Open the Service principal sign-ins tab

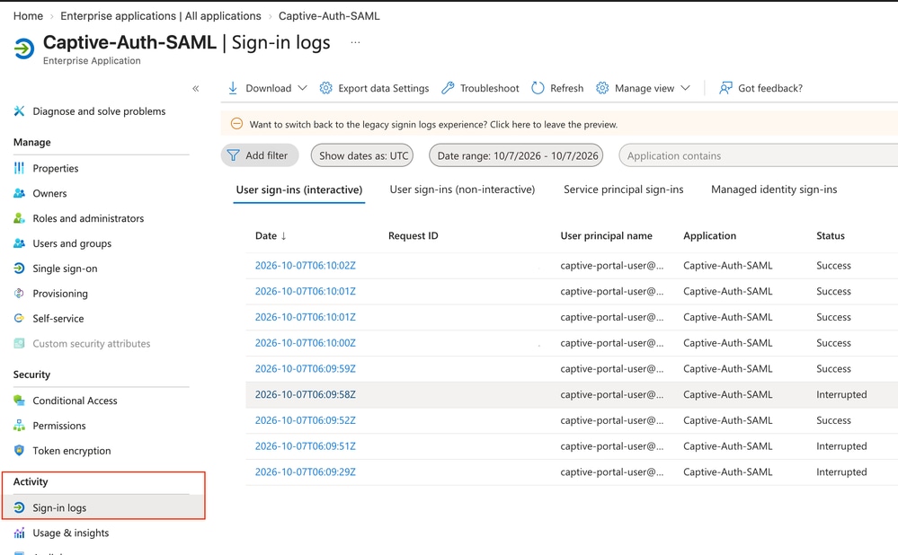623,189
